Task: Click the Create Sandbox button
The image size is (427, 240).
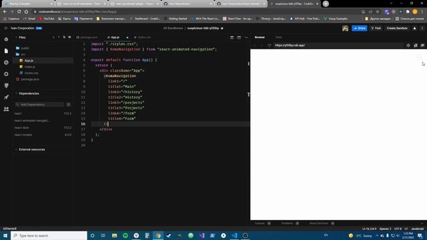Action: tap(397, 28)
